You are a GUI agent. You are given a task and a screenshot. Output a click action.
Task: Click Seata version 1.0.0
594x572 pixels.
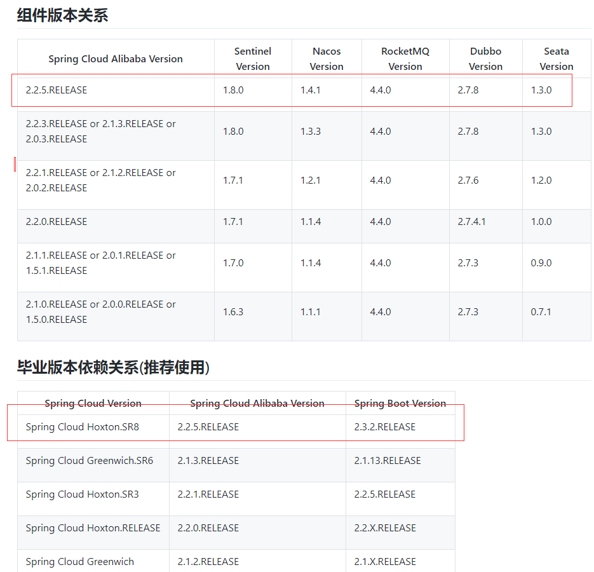tap(541, 222)
